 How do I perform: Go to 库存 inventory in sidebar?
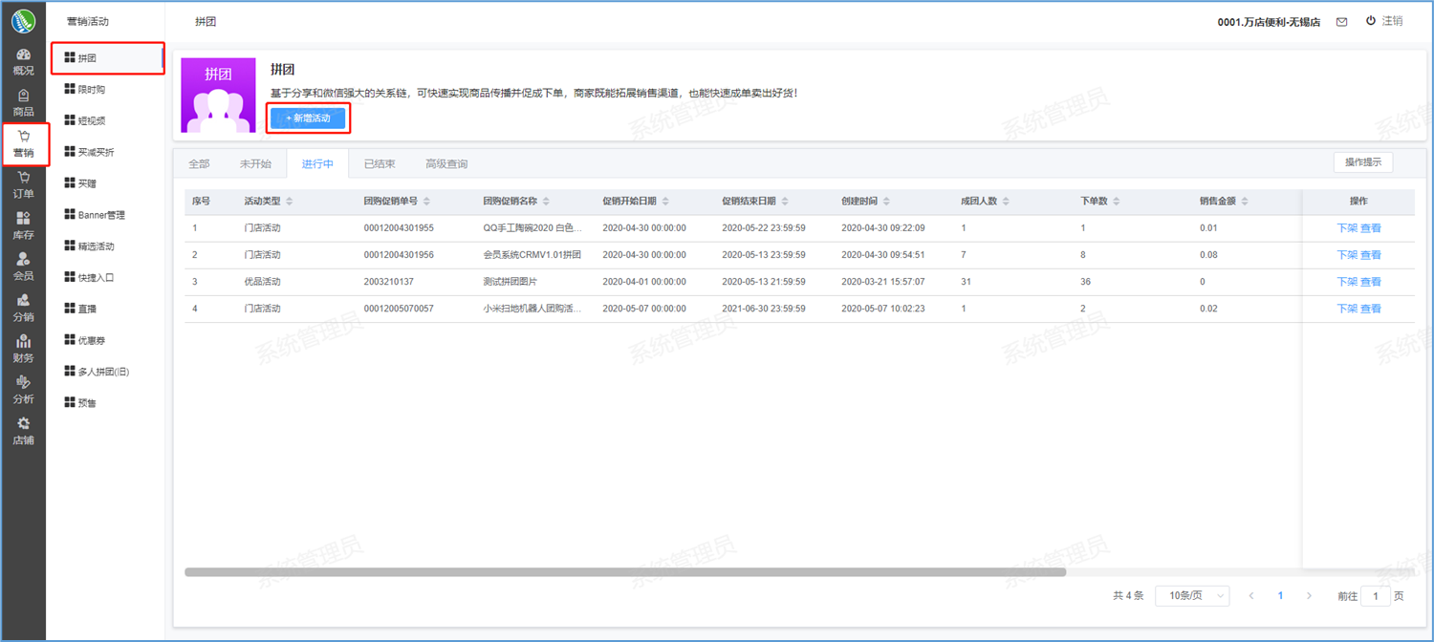click(23, 225)
